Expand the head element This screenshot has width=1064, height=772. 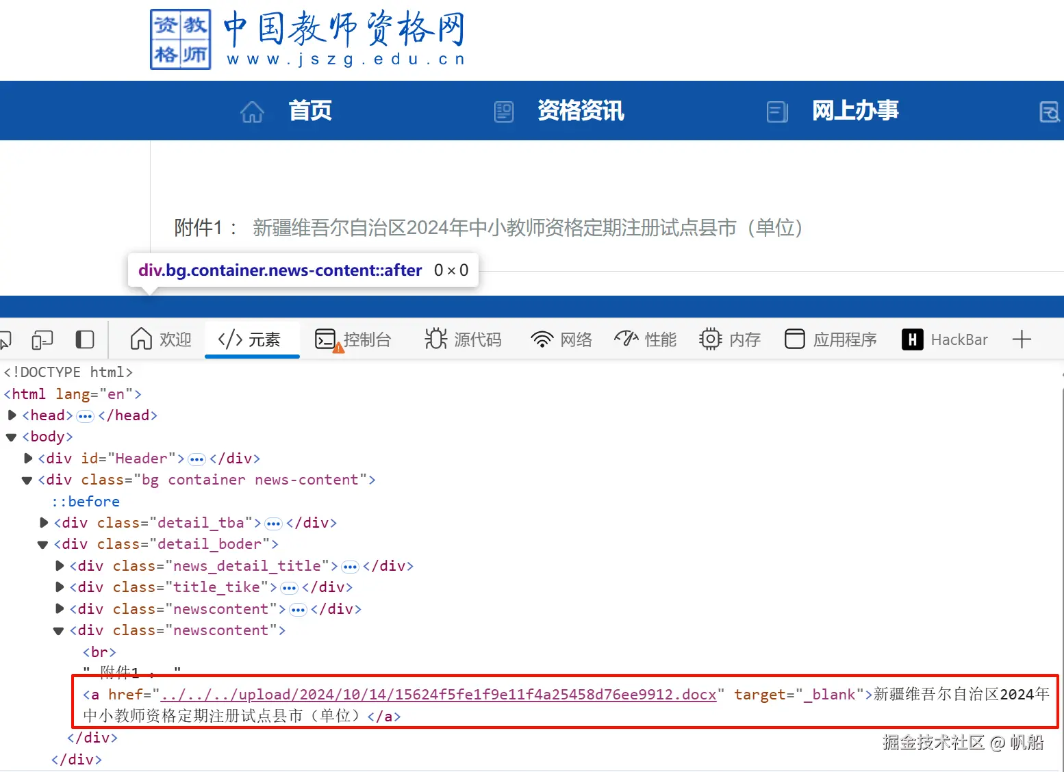click(x=12, y=415)
